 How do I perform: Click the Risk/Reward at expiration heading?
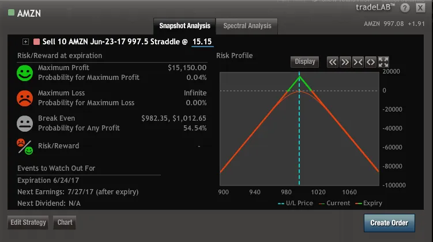click(x=59, y=56)
